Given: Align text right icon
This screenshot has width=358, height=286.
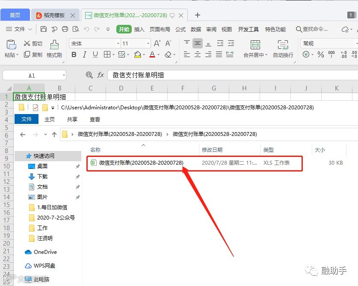Looking at the screenshot, I should point(208,54).
